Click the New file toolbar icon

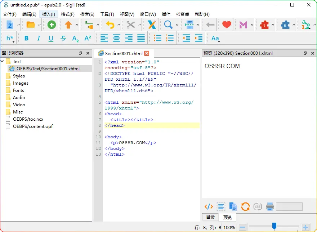pos(10,25)
